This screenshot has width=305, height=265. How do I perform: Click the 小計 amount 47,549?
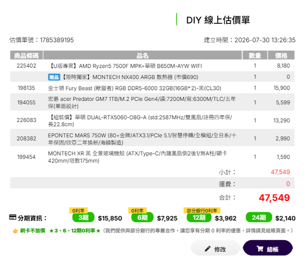click(x=280, y=172)
